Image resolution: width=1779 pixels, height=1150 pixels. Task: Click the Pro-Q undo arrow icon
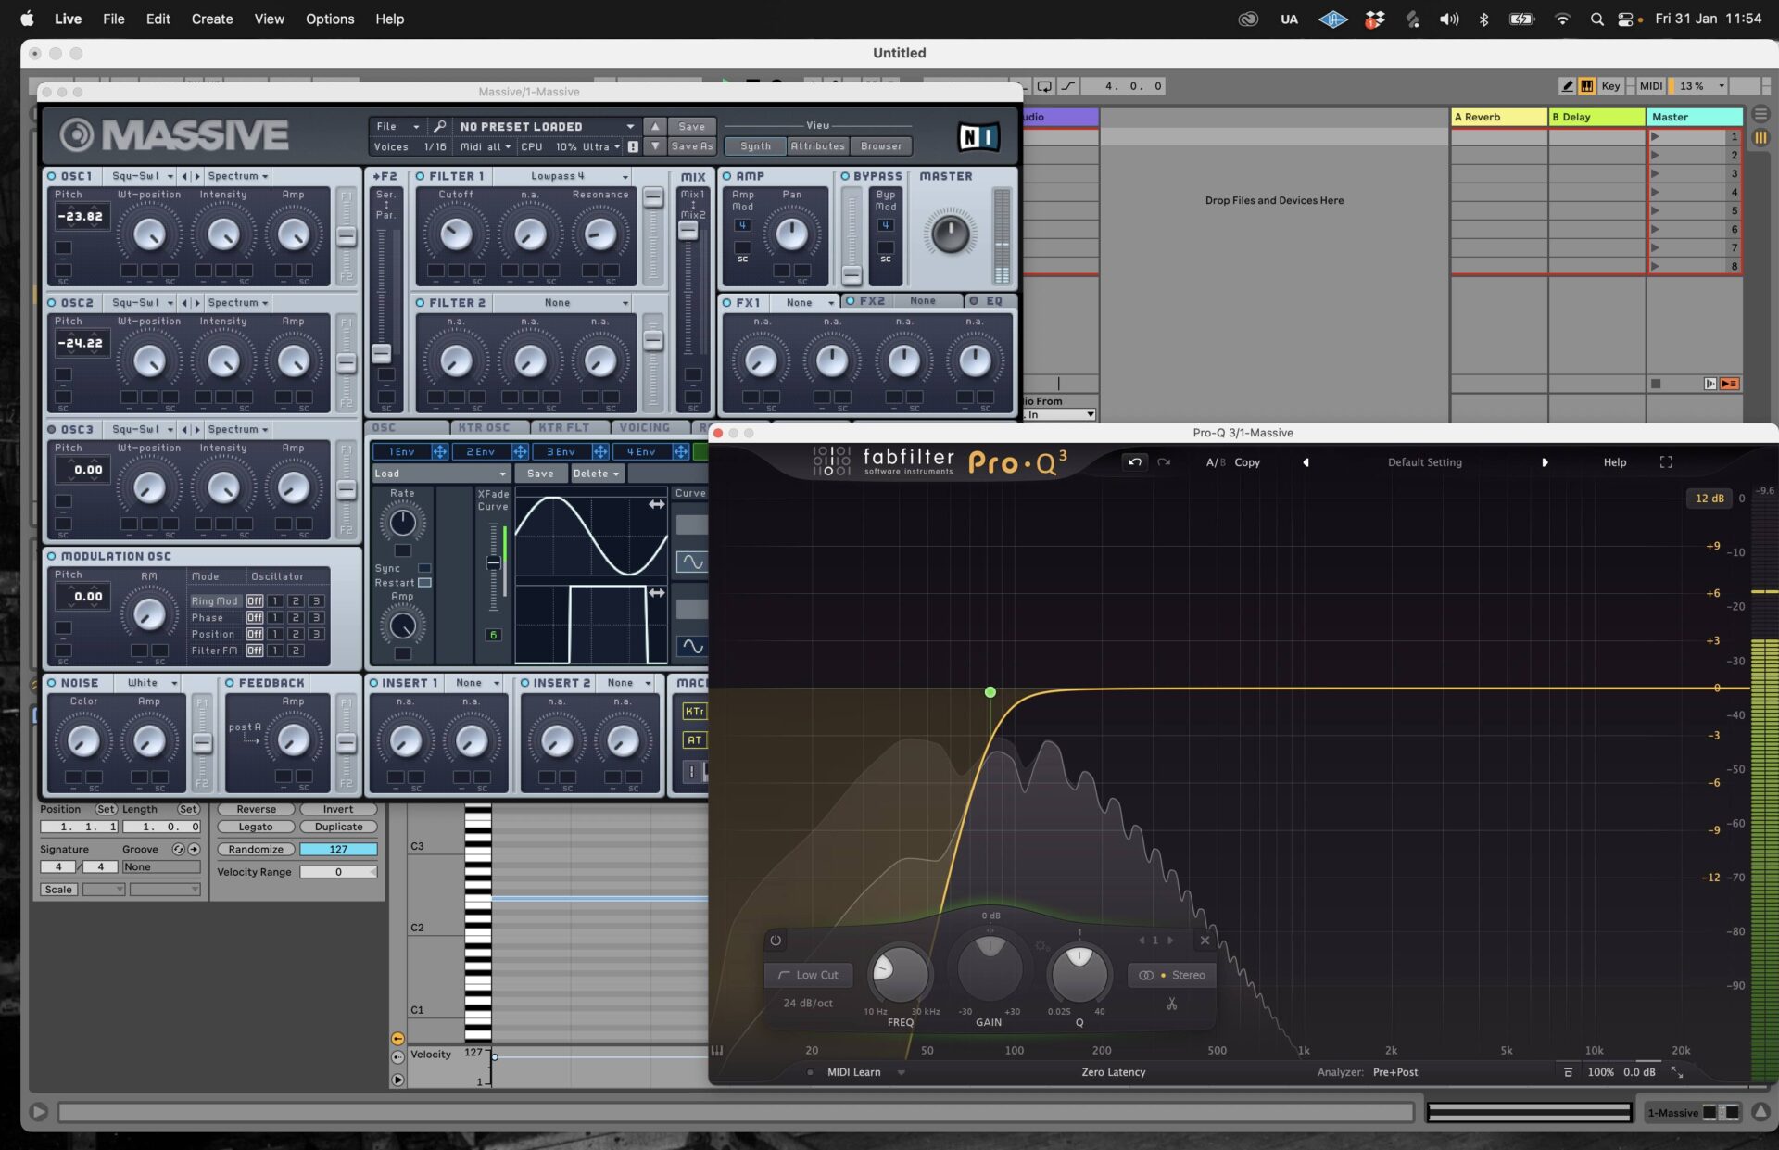click(x=1135, y=461)
